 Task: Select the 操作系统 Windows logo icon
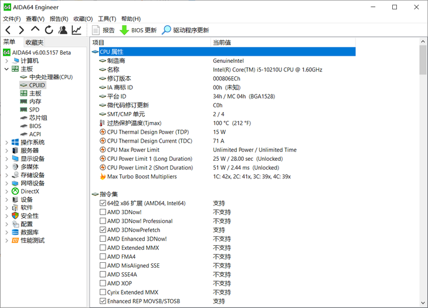click(15, 142)
